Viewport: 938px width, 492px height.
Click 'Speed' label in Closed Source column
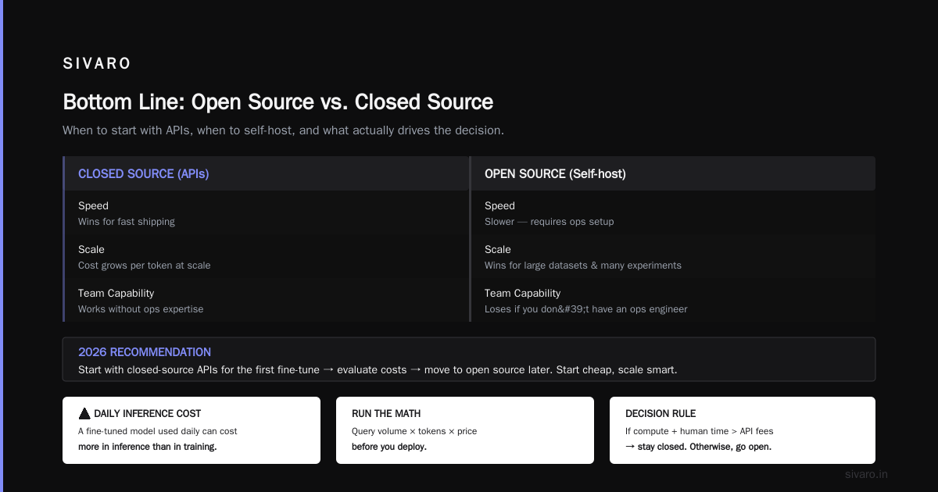pyautogui.click(x=93, y=206)
